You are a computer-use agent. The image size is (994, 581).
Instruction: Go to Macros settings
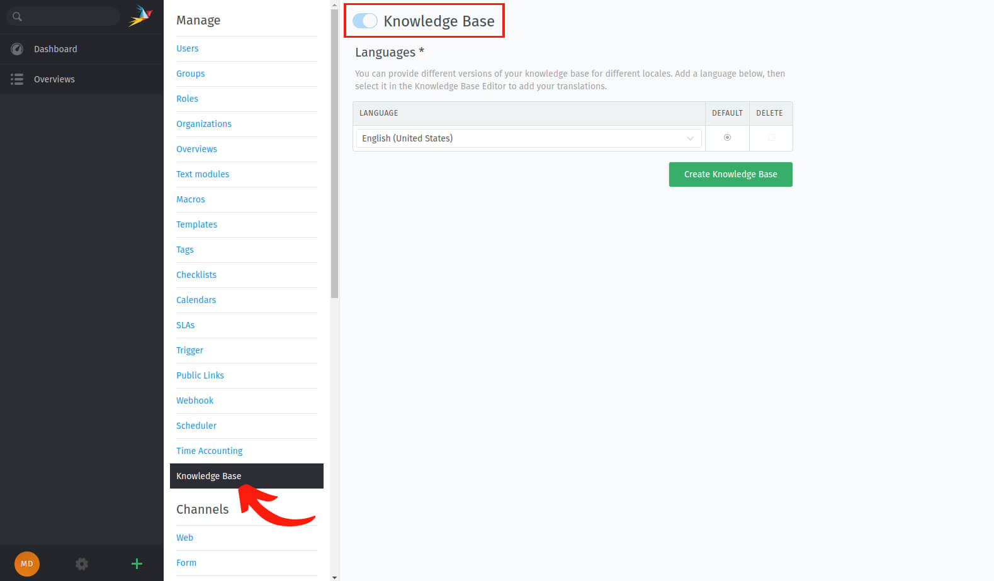190,199
